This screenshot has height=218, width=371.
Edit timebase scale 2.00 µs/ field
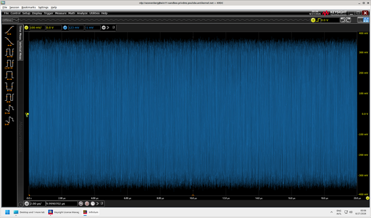click(37, 204)
